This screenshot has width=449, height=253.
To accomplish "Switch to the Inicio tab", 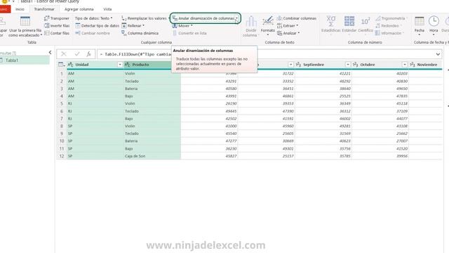I will pos(20,9).
